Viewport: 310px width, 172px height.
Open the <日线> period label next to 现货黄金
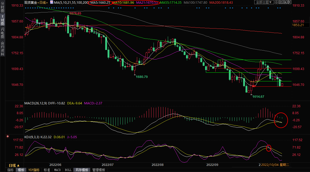tap(43, 2)
